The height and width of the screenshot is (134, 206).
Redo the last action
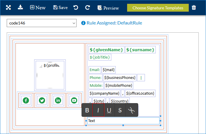pyautogui.click(x=87, y=8)
